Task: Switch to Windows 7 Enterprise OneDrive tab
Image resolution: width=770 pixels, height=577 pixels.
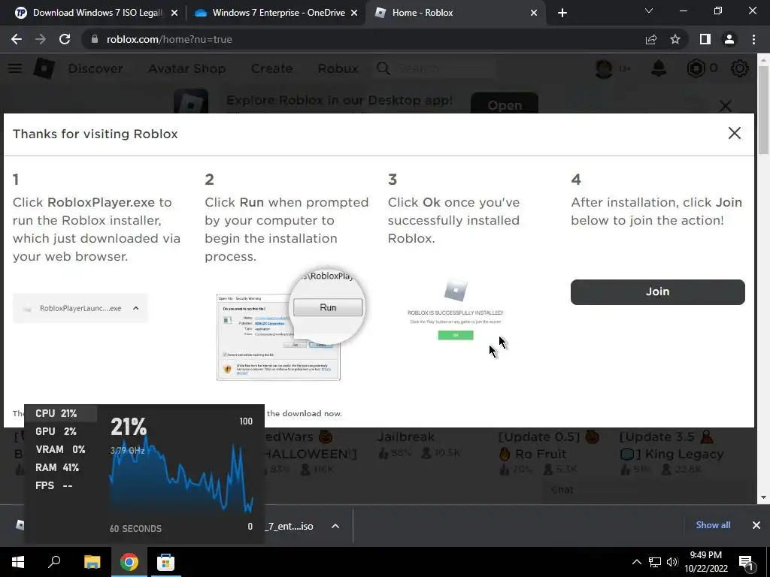Action: click(x=278, y=13)
